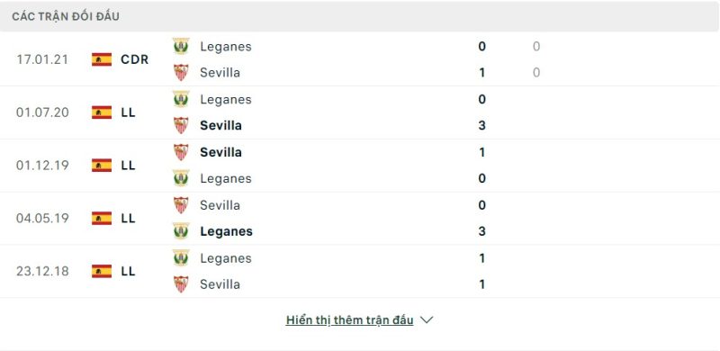
Task: Click Leganes crest in 04.05.19 match
Action: point(181,231)
